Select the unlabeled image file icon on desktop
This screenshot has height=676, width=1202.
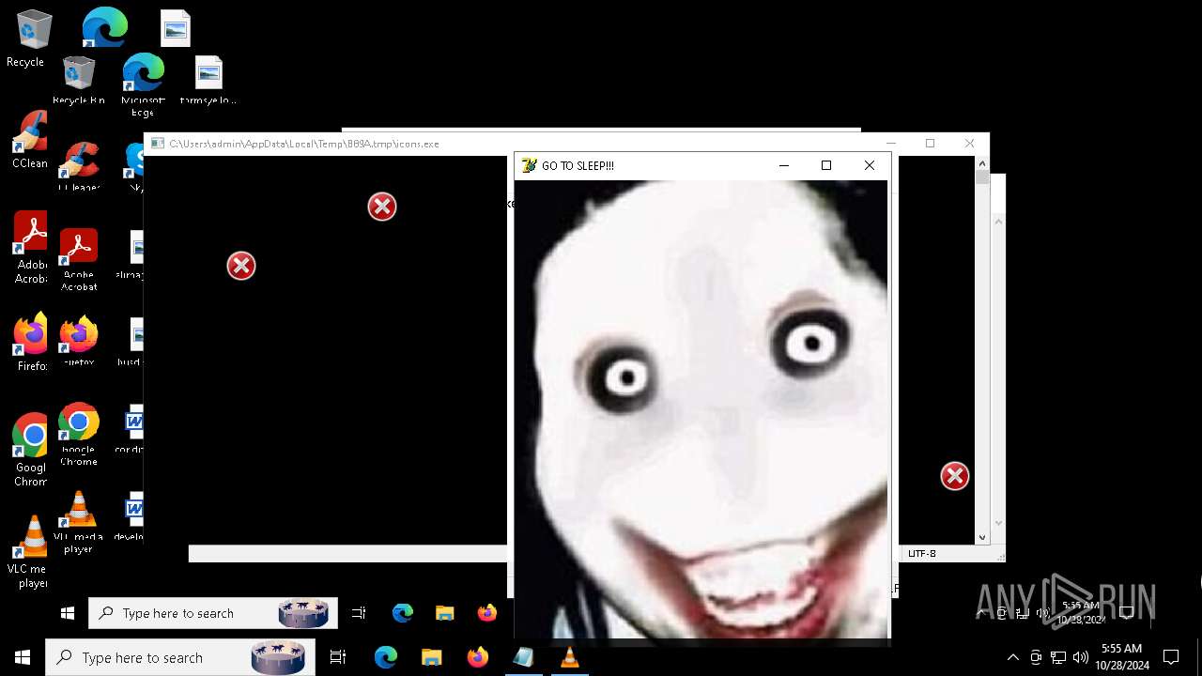point(176,28)
